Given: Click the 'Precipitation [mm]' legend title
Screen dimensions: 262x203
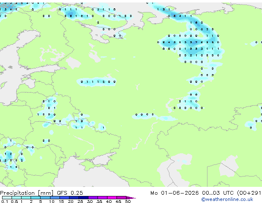Looking at the screenshot, I should pyautogui.click(x=27, y=193).
